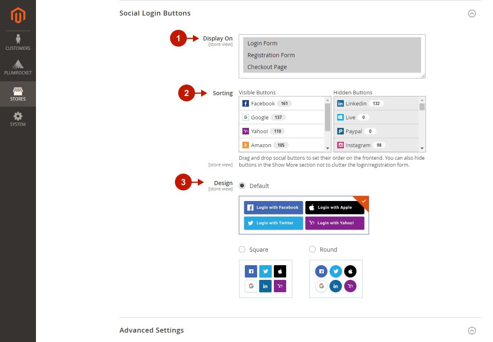Viewport: 493px width, 342px height.
Task: Click the "Sorting" field label
Action: pyautogui.click(x=223, y=93)
